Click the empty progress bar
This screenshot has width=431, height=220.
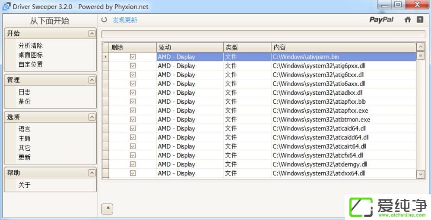[x=263, y=34]
